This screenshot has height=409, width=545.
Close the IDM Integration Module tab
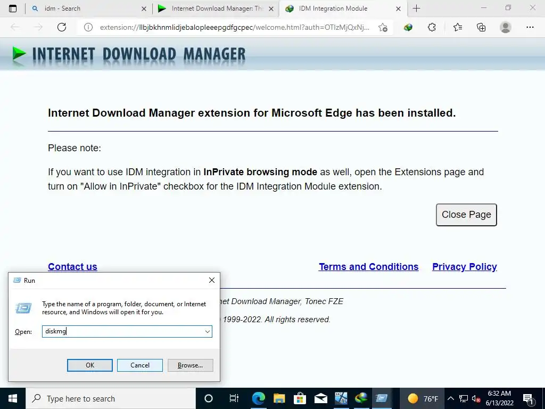tap(398, 9)
